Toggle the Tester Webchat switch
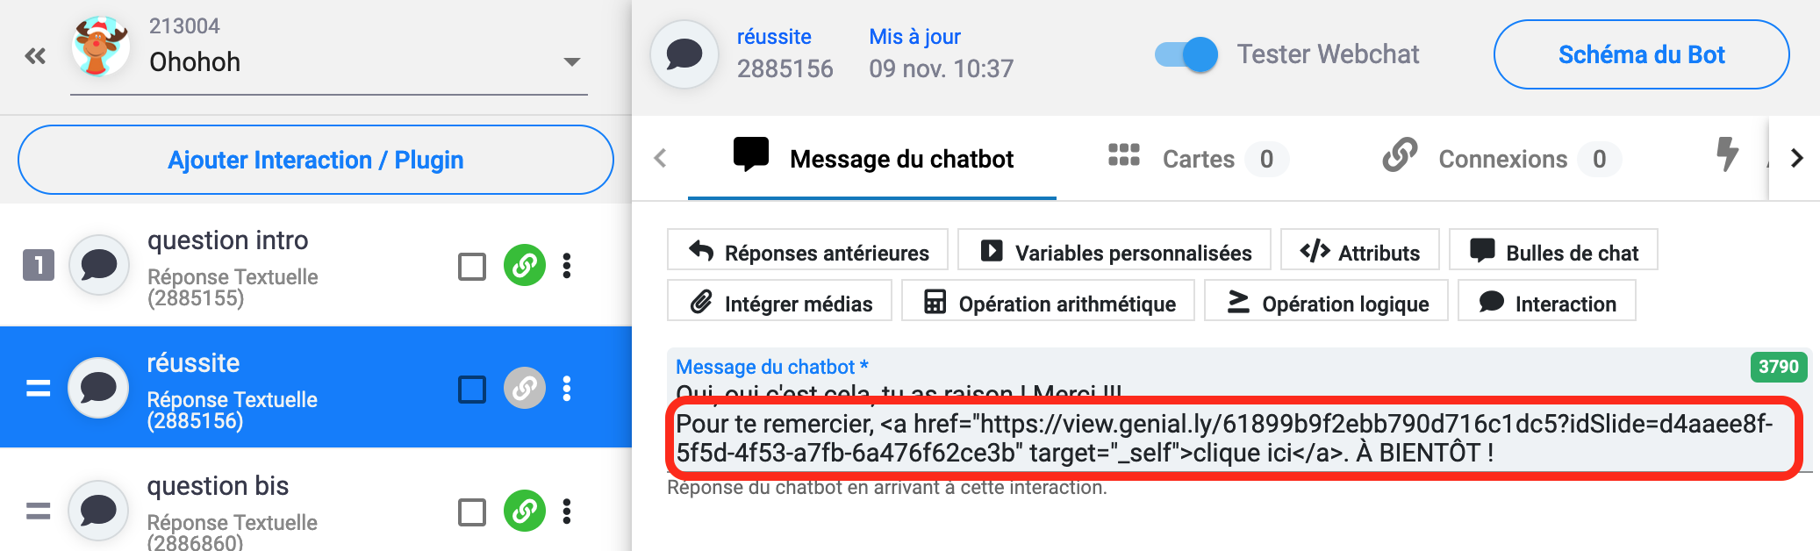The image size is (1820, 551). pos(1186,54)
